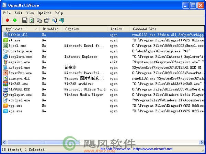The height and width of the screenshot is (154, 206).
Task: Click the wordpad.exe application icon
Action: point(5,100)
